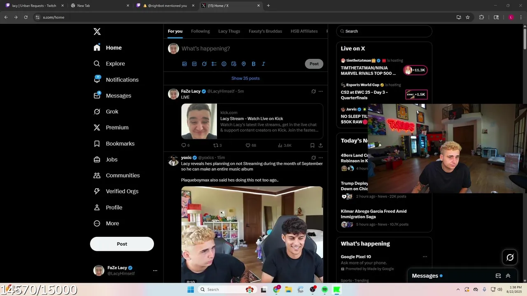527x296 pixels.
Task: Bookmark FaZe Lacy's LIVE post
Action: coord(312,145)
